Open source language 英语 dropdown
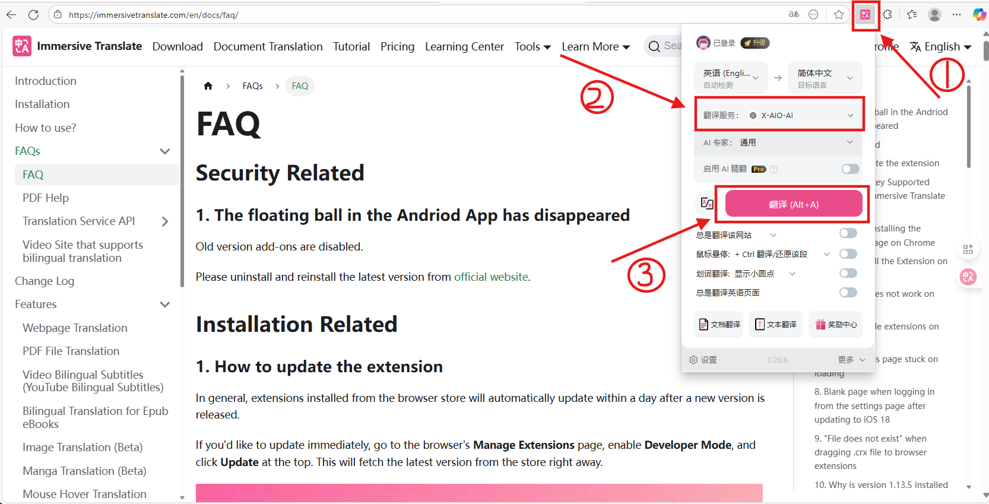This screenshot has width=989, height=504. (731, 78)
